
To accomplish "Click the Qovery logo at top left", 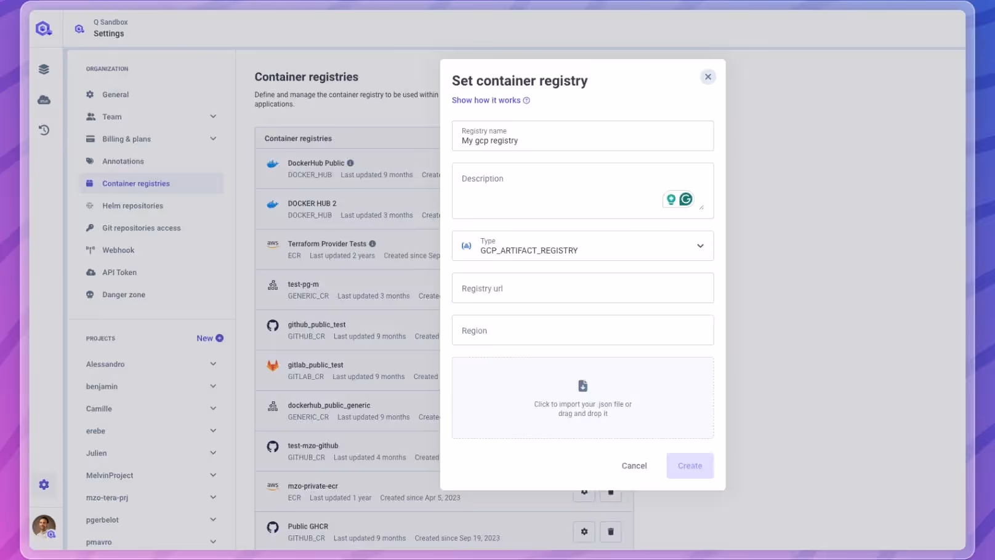I will (x=43, y=28).
